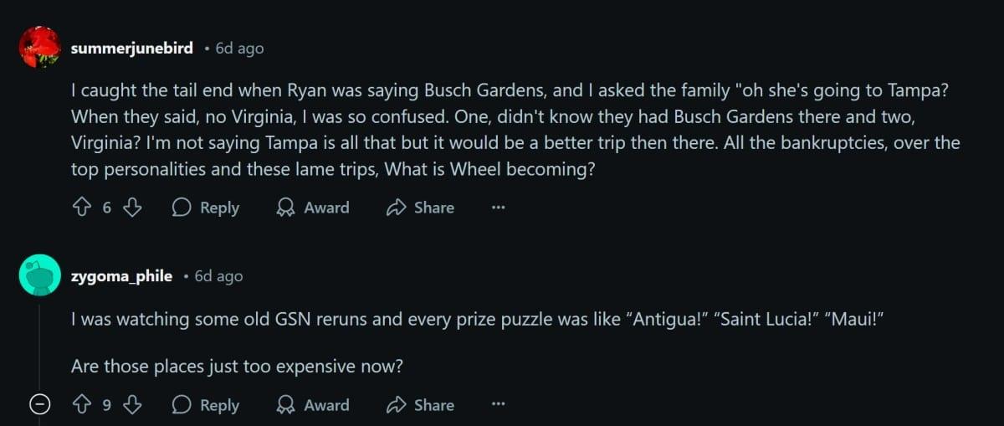Click summerjunebird's red avatar image
Screen dimensions: 1004x426
pos(39,47)
